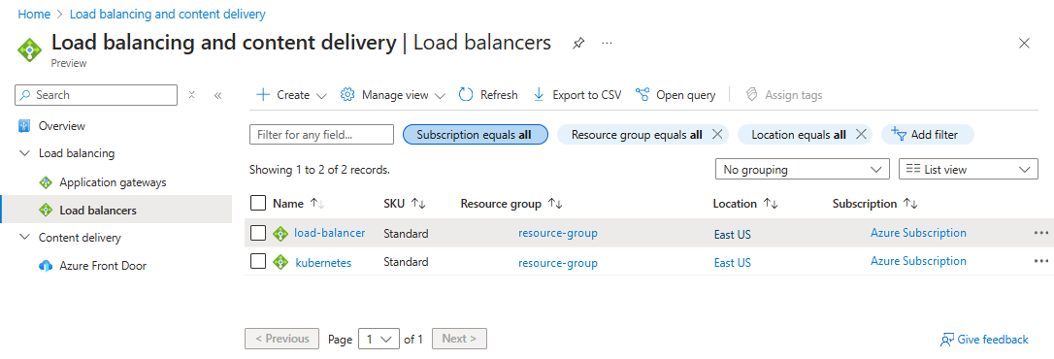Remove the Resource group filter with the X
The height and width of the screenshot is (359, 1054).
point(717,135)
